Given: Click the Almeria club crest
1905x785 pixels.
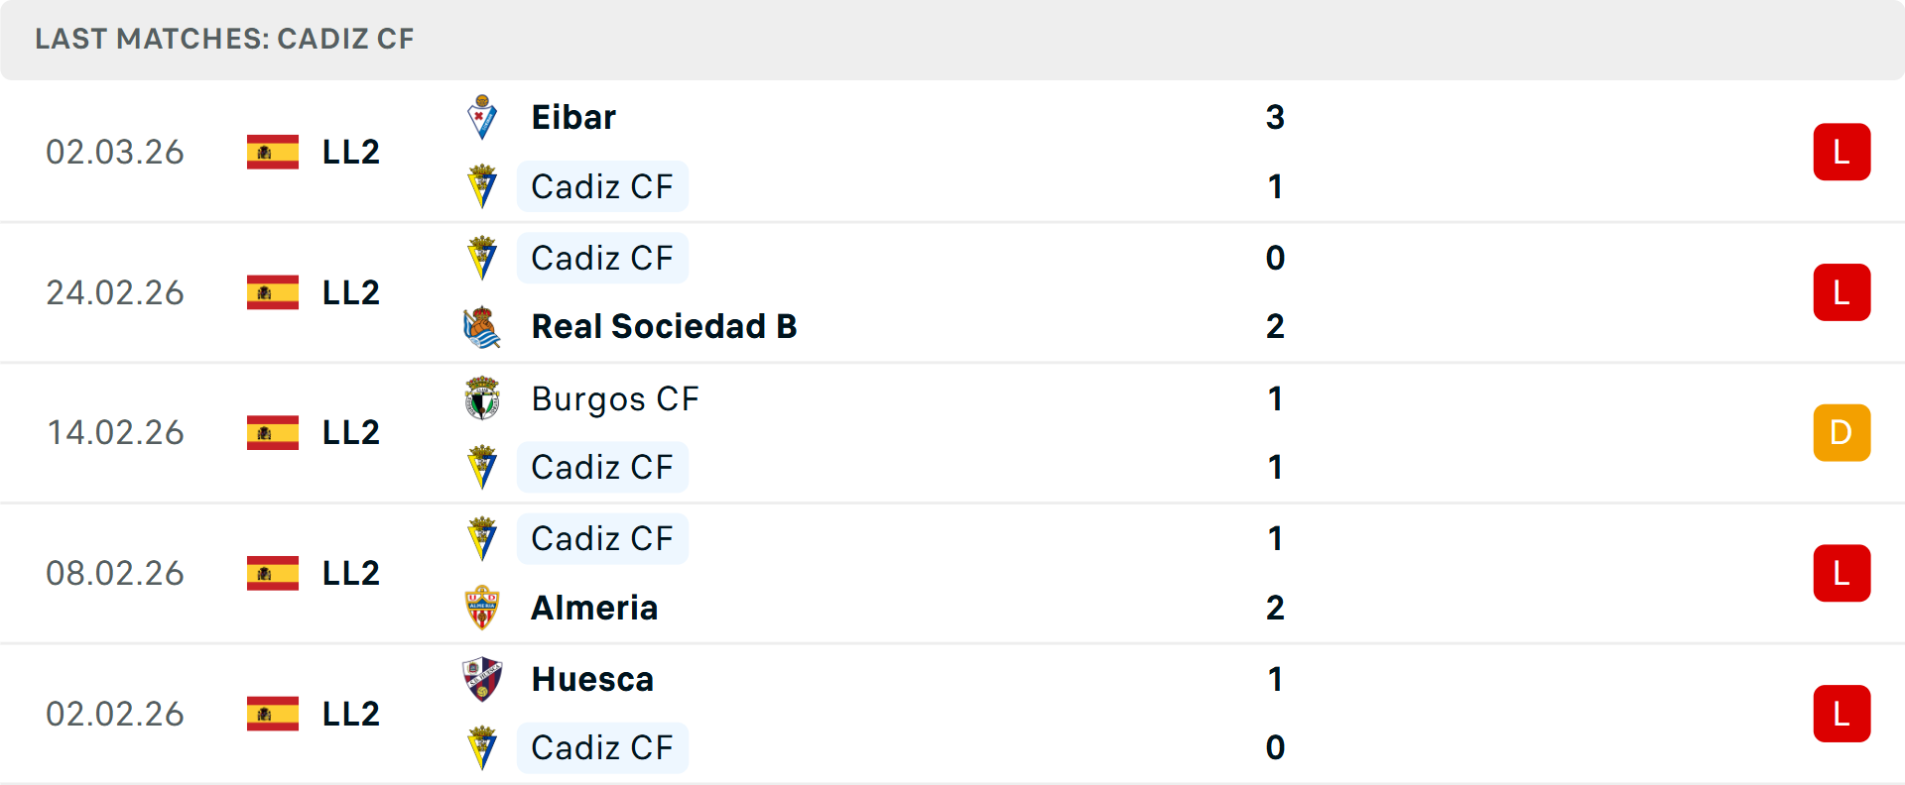Looking at the screenshot, I should [x=482, y=608].
